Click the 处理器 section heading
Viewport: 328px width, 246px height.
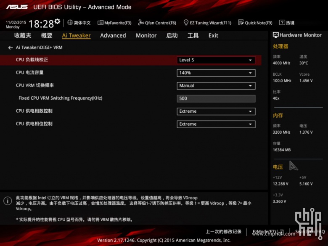pyautogui.click(x=280, y=46)
